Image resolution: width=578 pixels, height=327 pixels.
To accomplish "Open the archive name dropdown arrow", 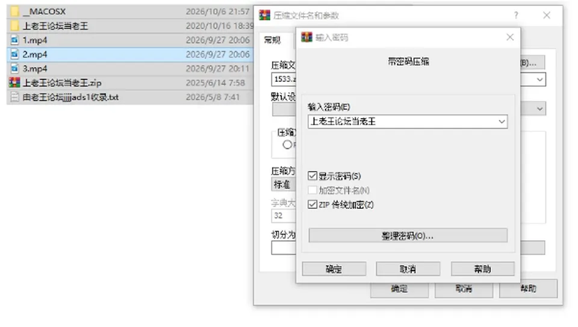I will [x=539, y=79].
